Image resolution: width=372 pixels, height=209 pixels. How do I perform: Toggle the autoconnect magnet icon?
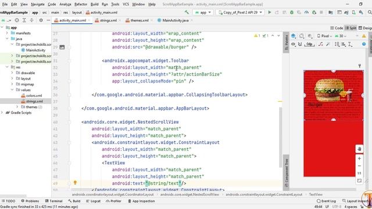point(300,44)
